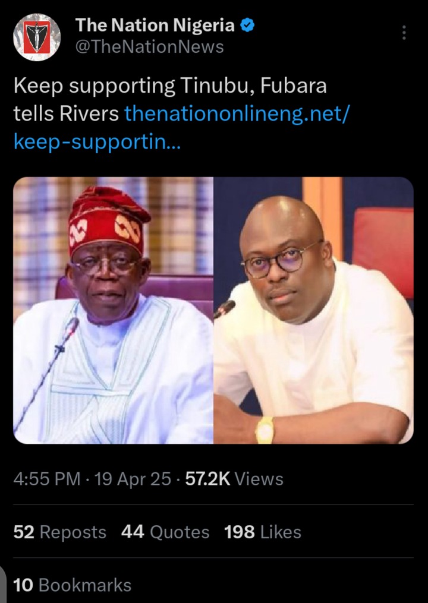The image size is (428, 603).
Task: Click the red logo inside the avatar
Action: coord(37,37)
